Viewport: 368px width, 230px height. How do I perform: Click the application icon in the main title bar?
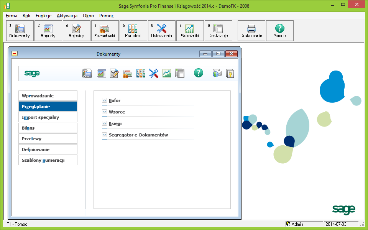click(x=7, y=6)
